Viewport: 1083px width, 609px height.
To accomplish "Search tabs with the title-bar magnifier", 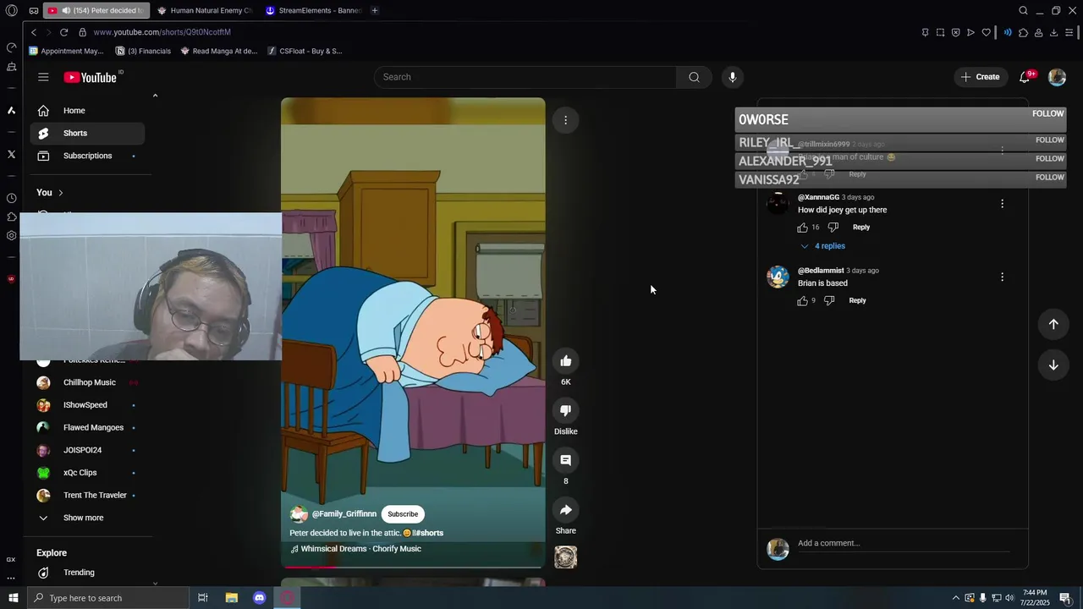I will pyautogui.click(x=1023, y=10).
